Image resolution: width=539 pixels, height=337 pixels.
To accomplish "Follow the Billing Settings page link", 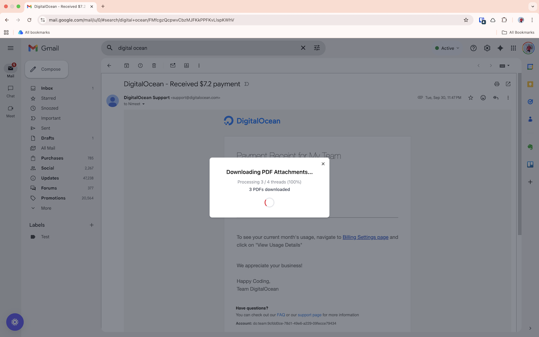I will pyautogui.click(x=366, y=237).
